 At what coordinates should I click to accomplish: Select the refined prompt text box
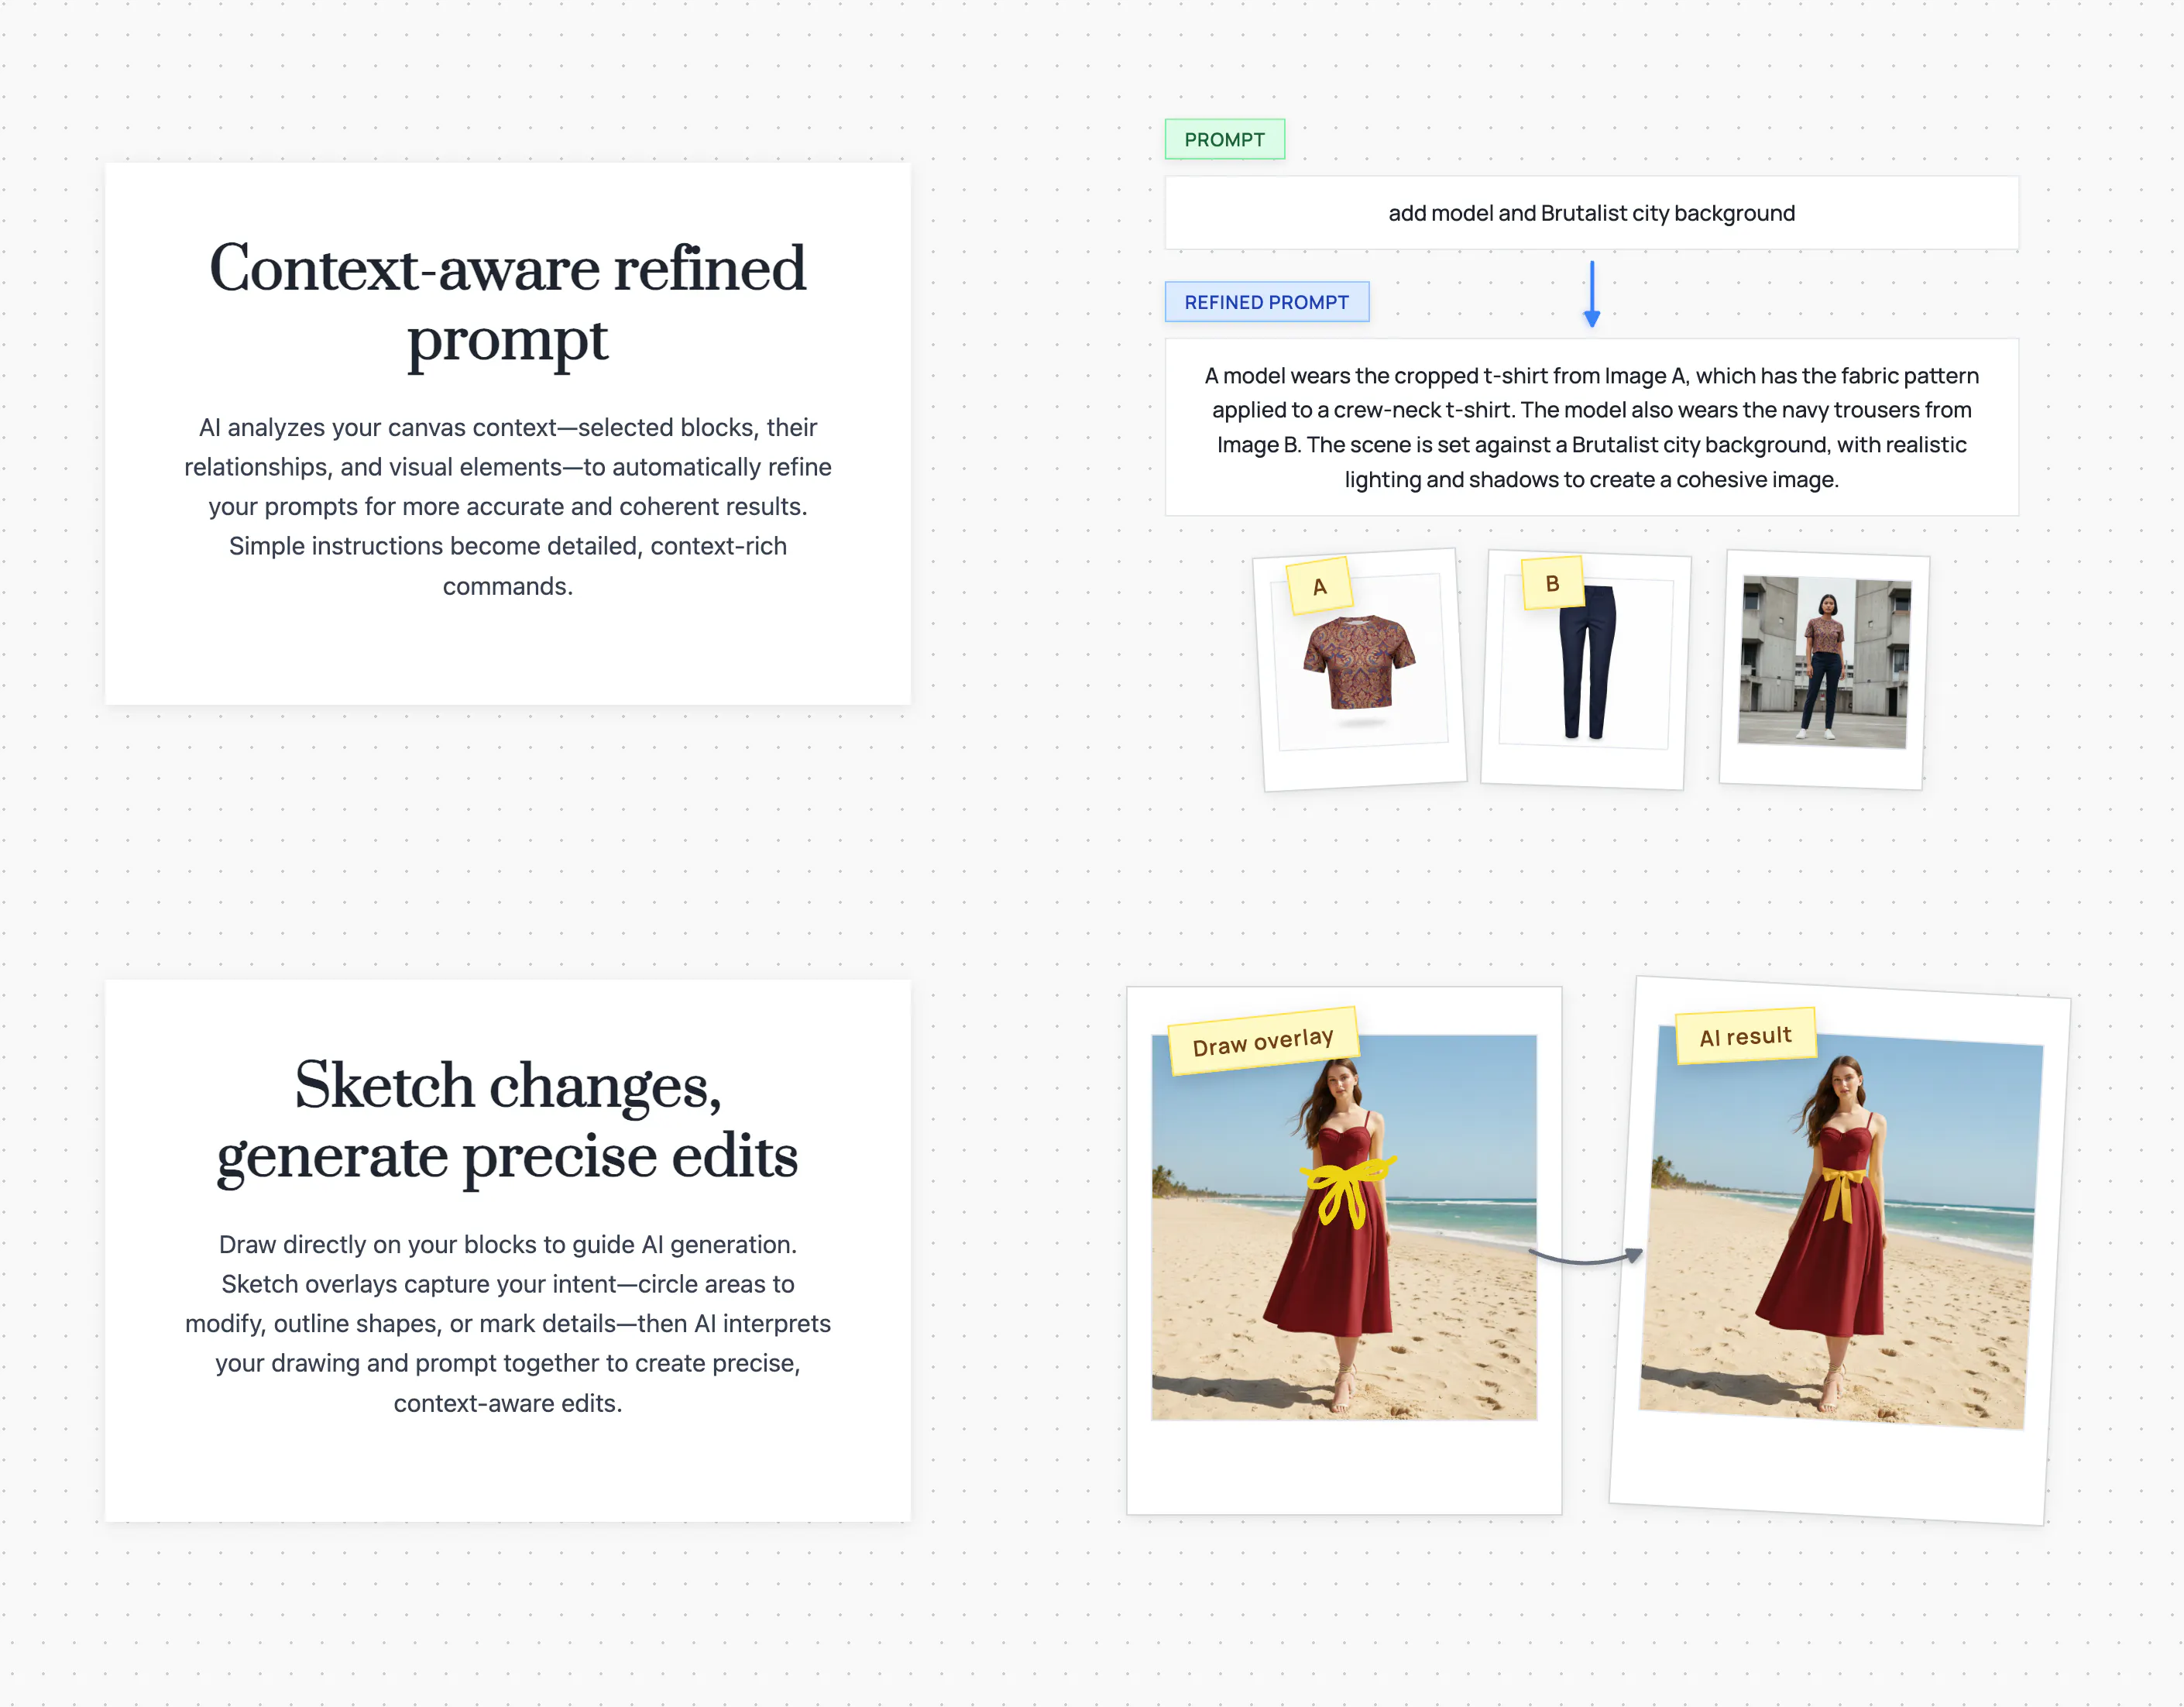[x=1591, y=428]
